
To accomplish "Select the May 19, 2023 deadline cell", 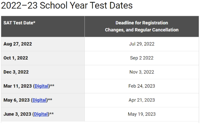I will (142, 114).
